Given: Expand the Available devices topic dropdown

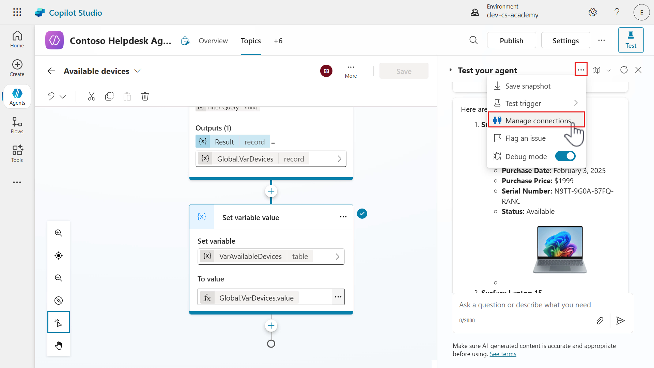Looking at the screenshot, I should 138,71.
